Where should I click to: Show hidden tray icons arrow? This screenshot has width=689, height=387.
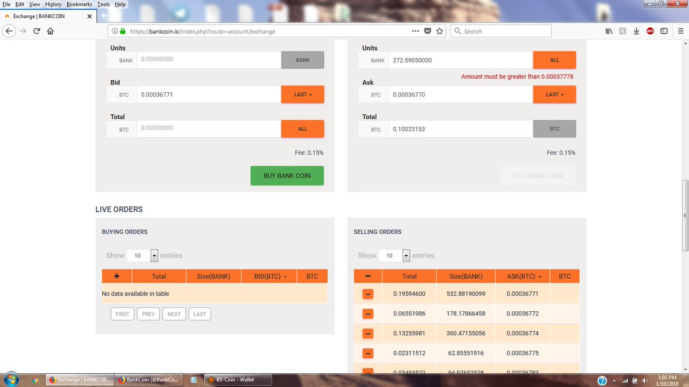(x=614, y=380)
